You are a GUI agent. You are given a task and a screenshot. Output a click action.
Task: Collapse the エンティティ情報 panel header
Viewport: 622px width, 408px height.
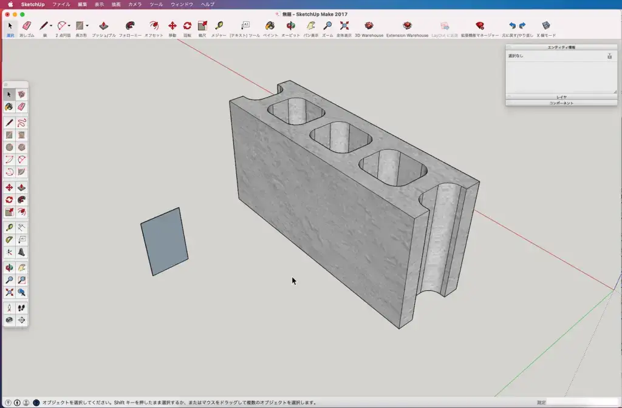click(x=561, y=47)
